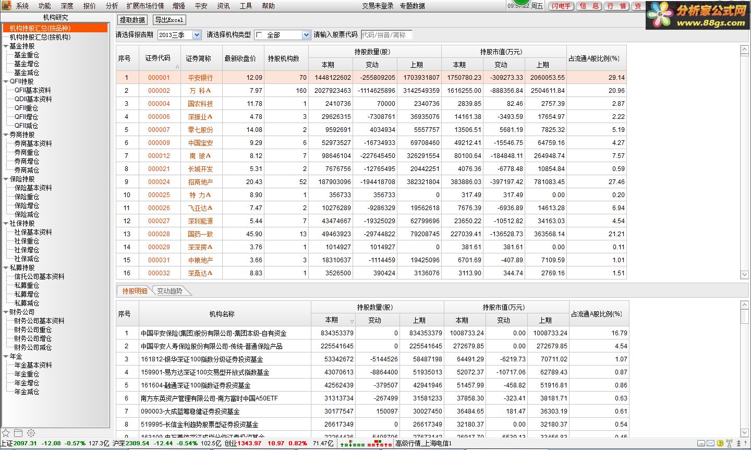This screenshot has height=450, width=751.
Task: Click the upper table scroll-down arrow
Action: pyautogui.click(x=744, y=274)
